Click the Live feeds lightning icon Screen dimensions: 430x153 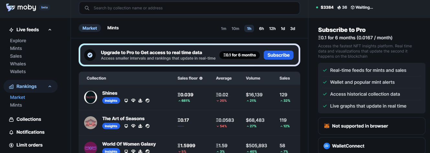coord(11,30)
